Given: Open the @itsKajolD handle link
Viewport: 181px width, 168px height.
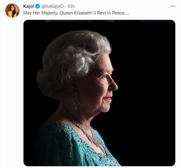Looking at the screenshot, I should (52, 6).
